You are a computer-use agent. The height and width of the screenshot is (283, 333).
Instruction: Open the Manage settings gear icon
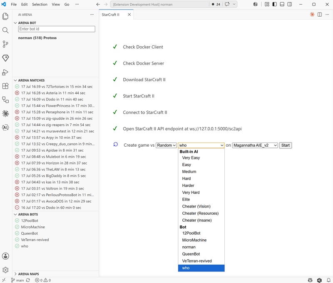tap(5, 270)
